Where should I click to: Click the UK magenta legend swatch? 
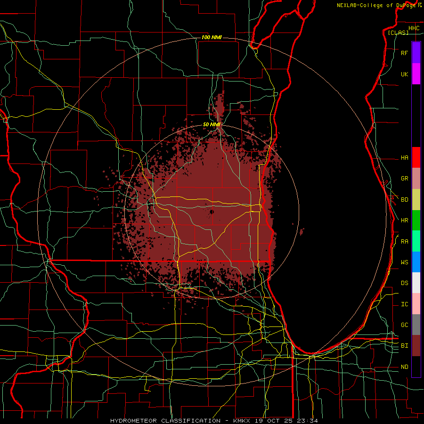[x=416, y=74]
